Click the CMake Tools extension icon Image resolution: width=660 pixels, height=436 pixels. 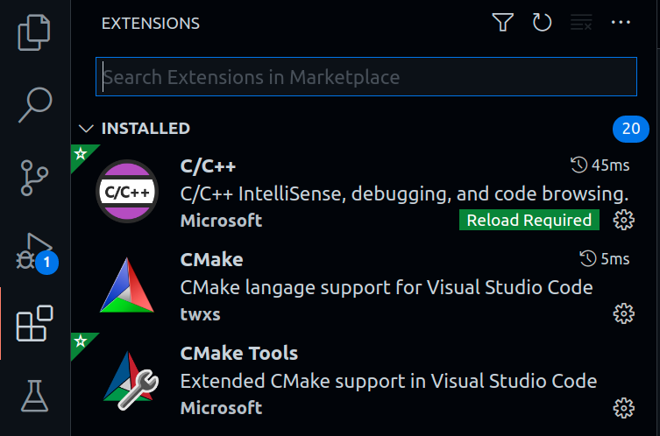click(128, 381)
